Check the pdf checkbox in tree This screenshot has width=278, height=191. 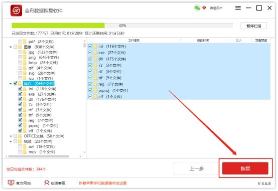click(x=20, y=42)
